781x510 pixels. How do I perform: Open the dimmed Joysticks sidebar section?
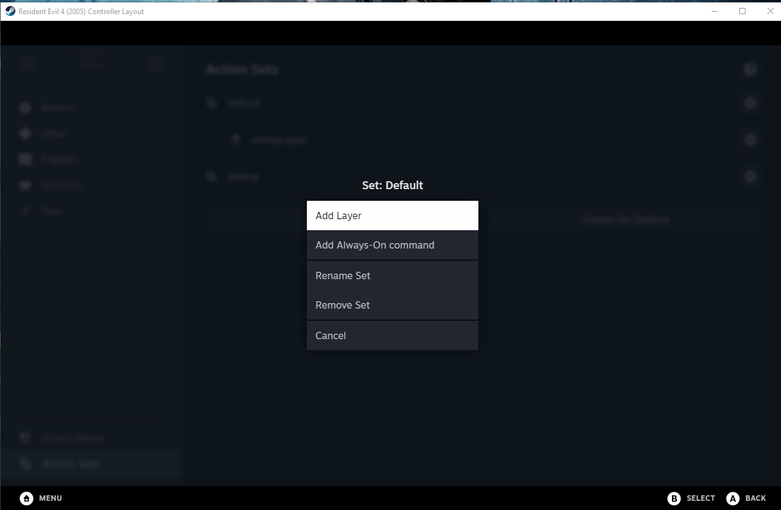(x=92, y=185)
